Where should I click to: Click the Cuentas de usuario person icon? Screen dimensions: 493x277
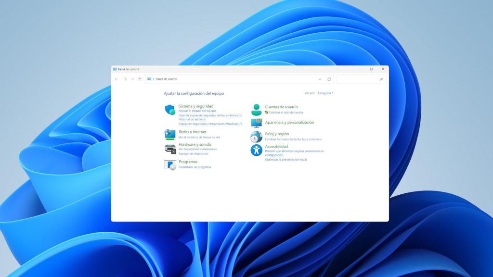[x=257, y=109]
